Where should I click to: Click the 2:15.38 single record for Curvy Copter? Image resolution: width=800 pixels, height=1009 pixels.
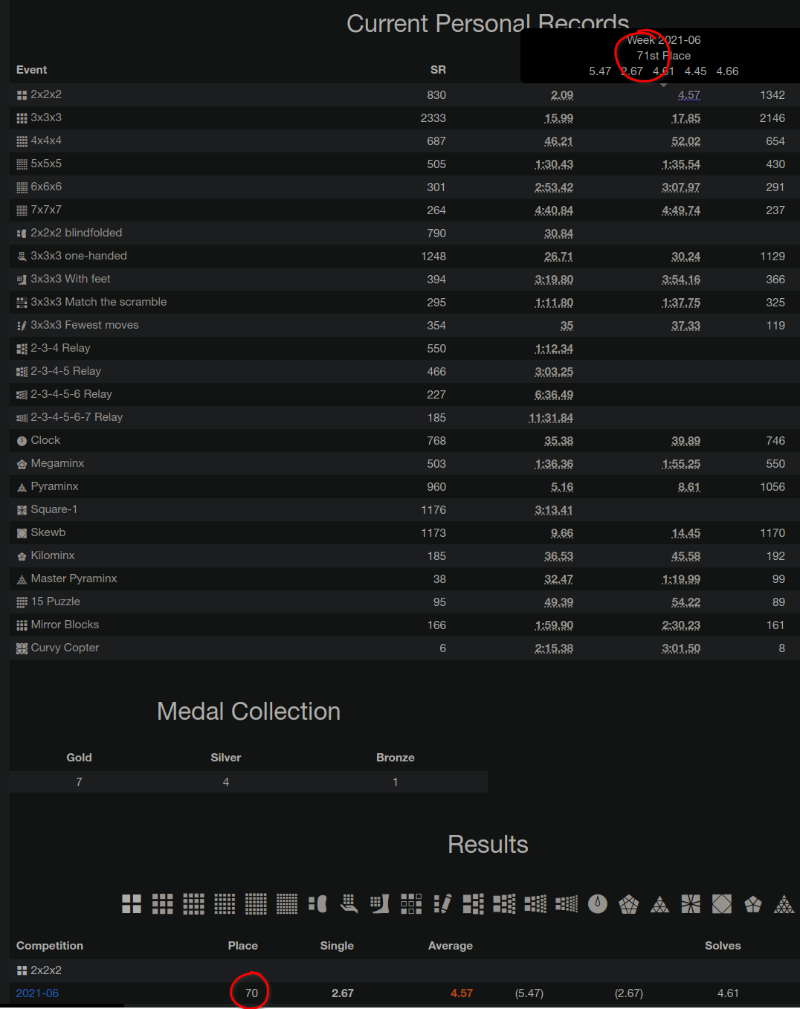click(554, 648)
